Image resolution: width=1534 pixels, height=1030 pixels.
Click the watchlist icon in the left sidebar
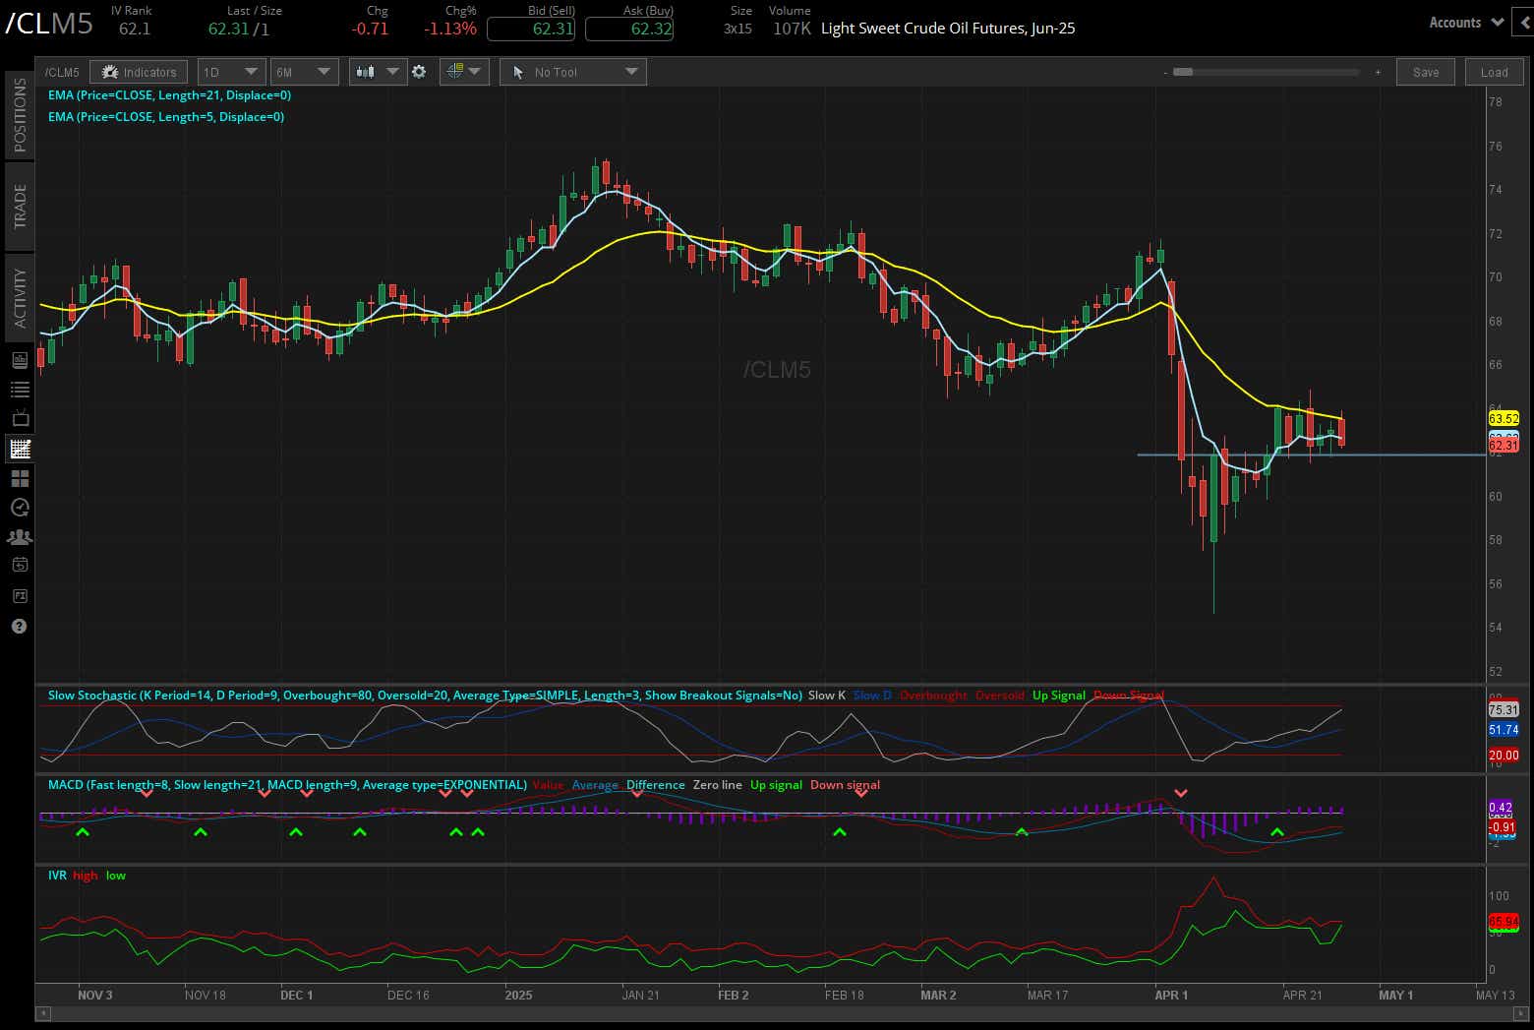pos(19,389)
